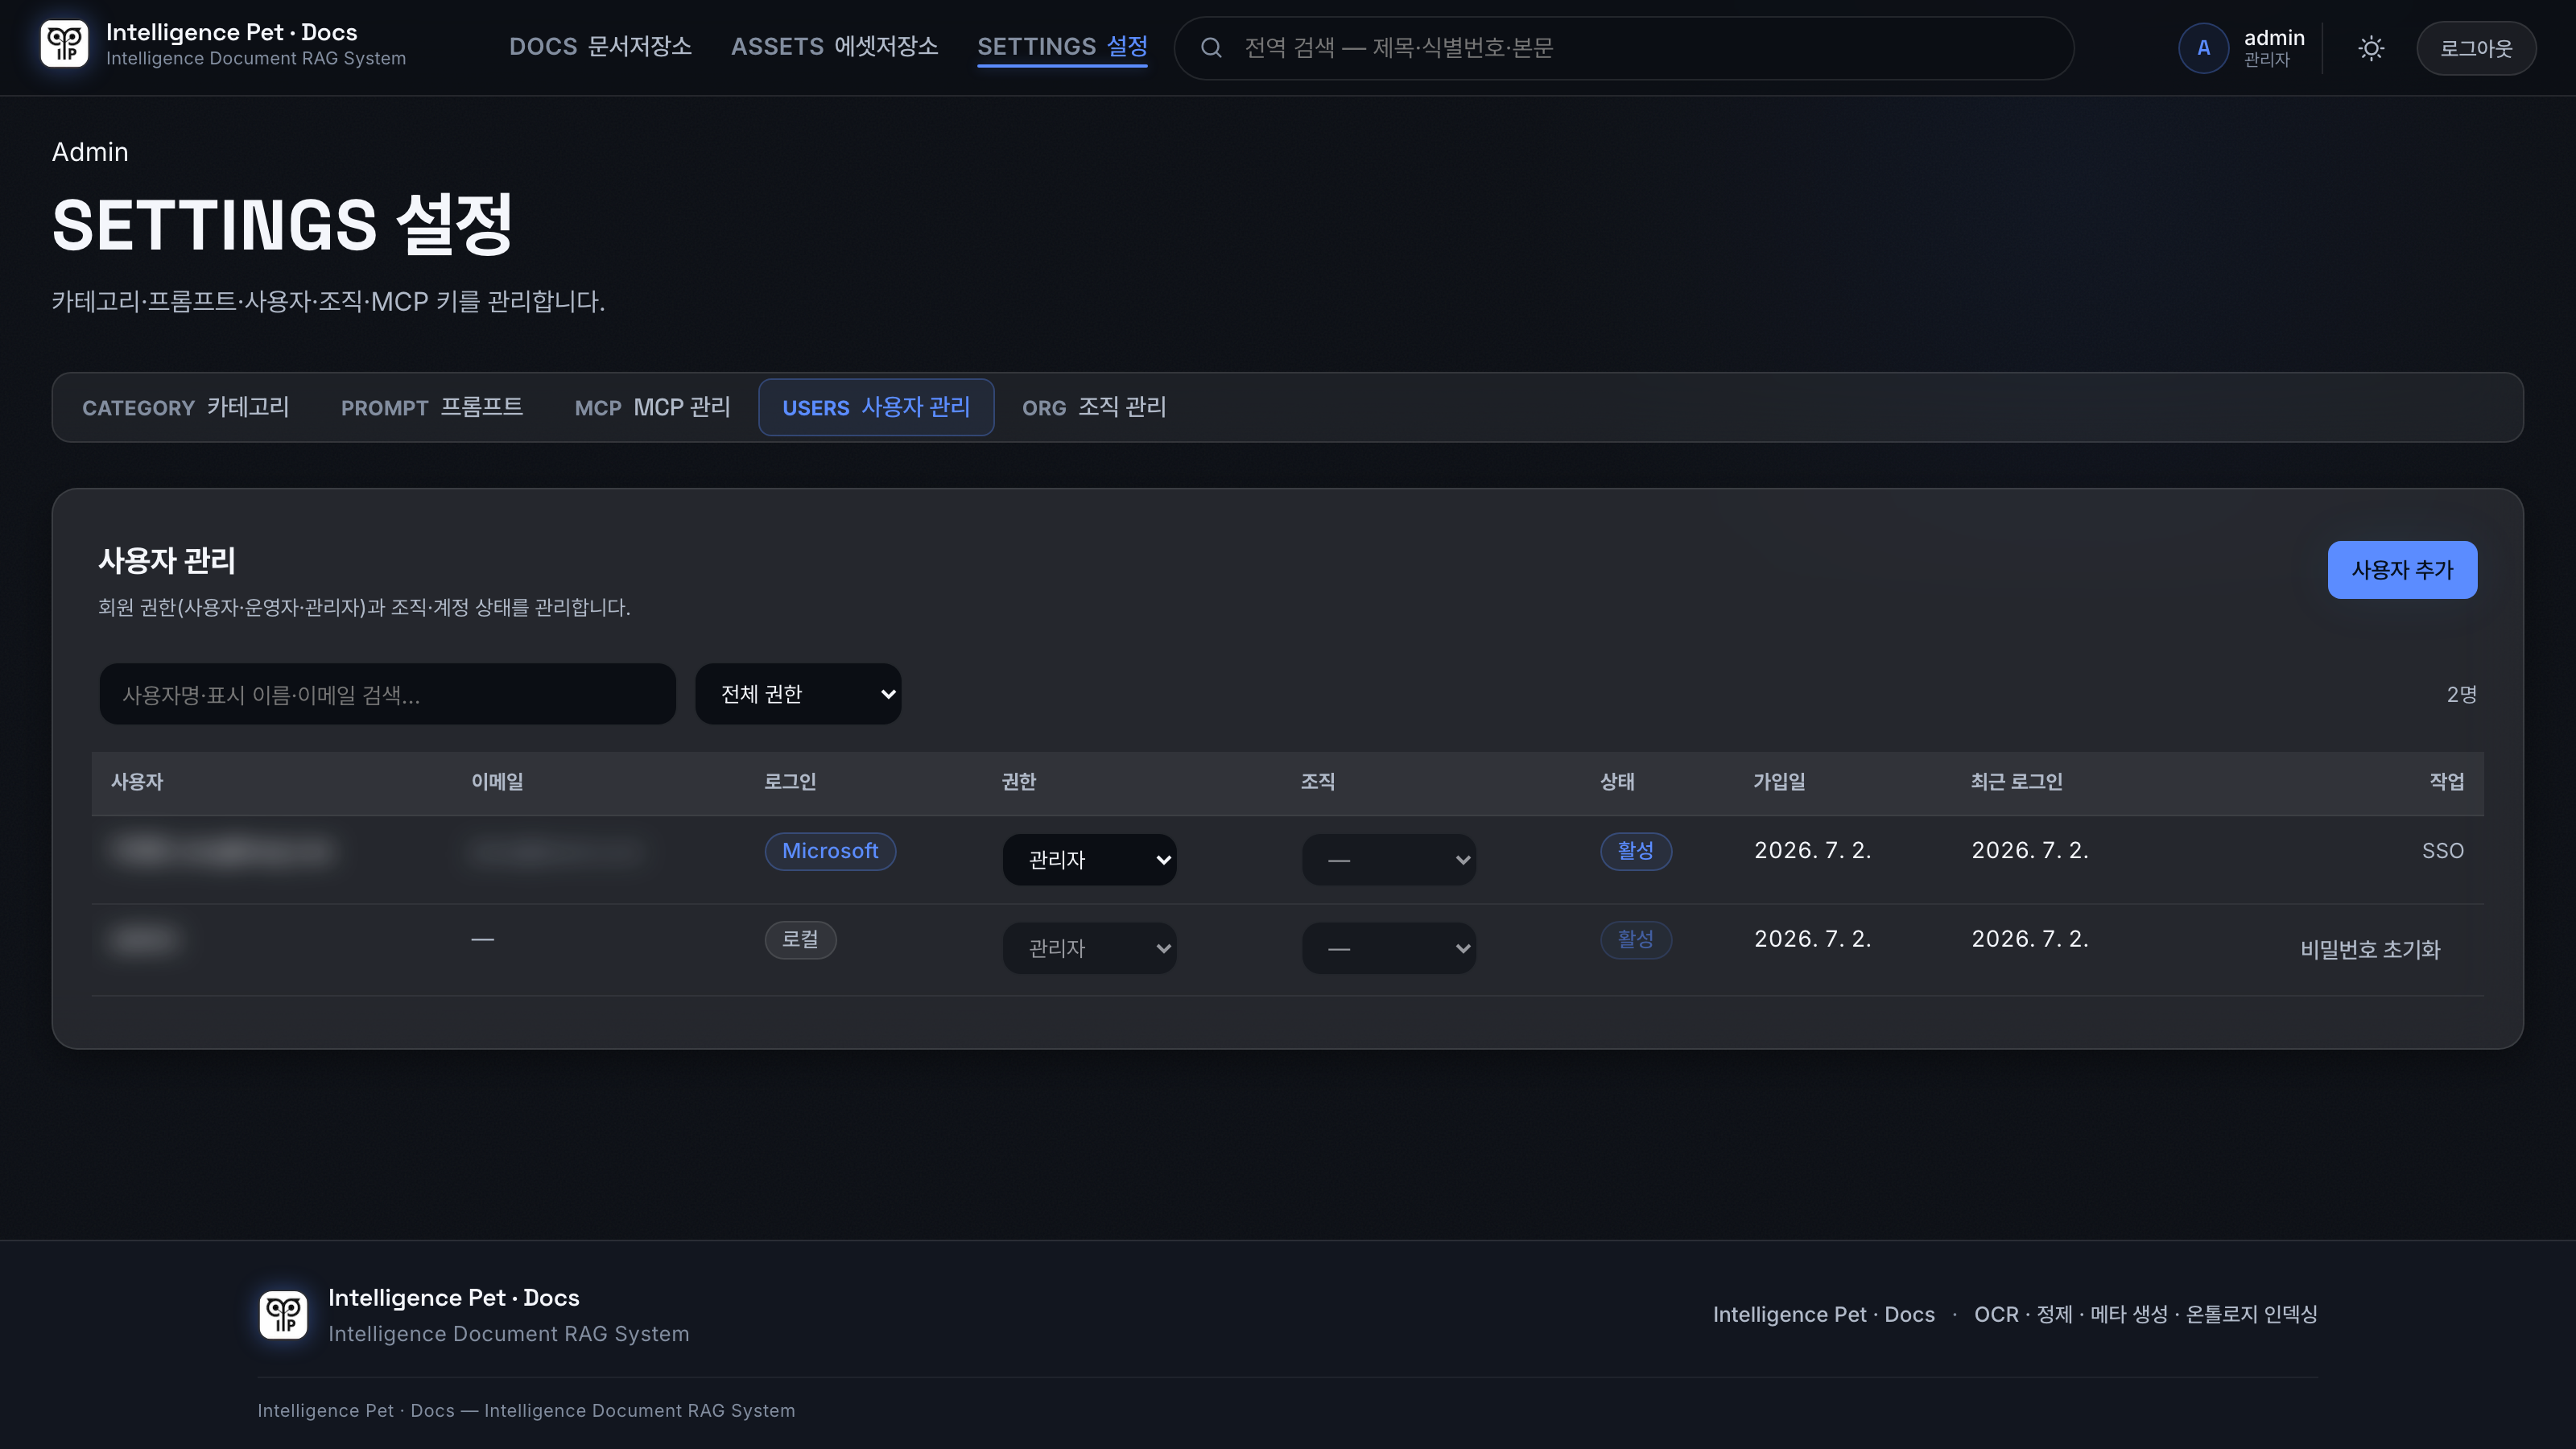Open the 전체 권한 filter dropdown
Image resolution: width=2576 pixels, height=1449 pixels.
798,694
